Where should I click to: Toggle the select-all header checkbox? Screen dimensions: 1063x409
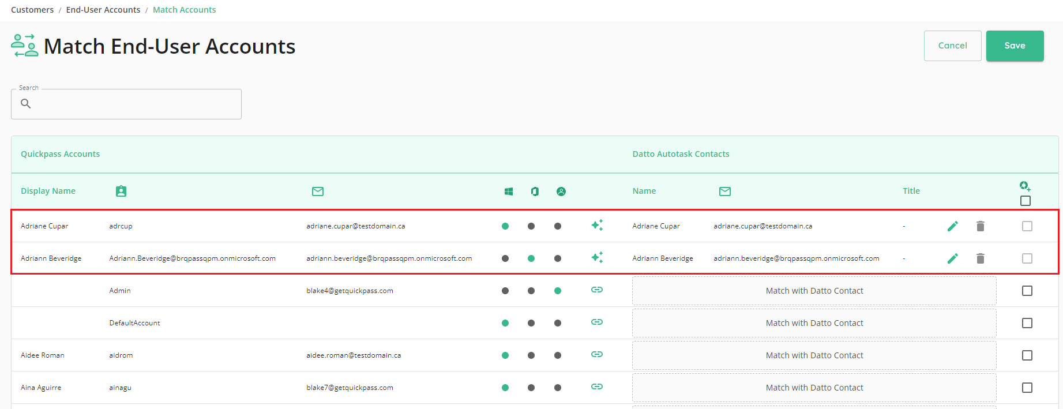click(1026, 201)
